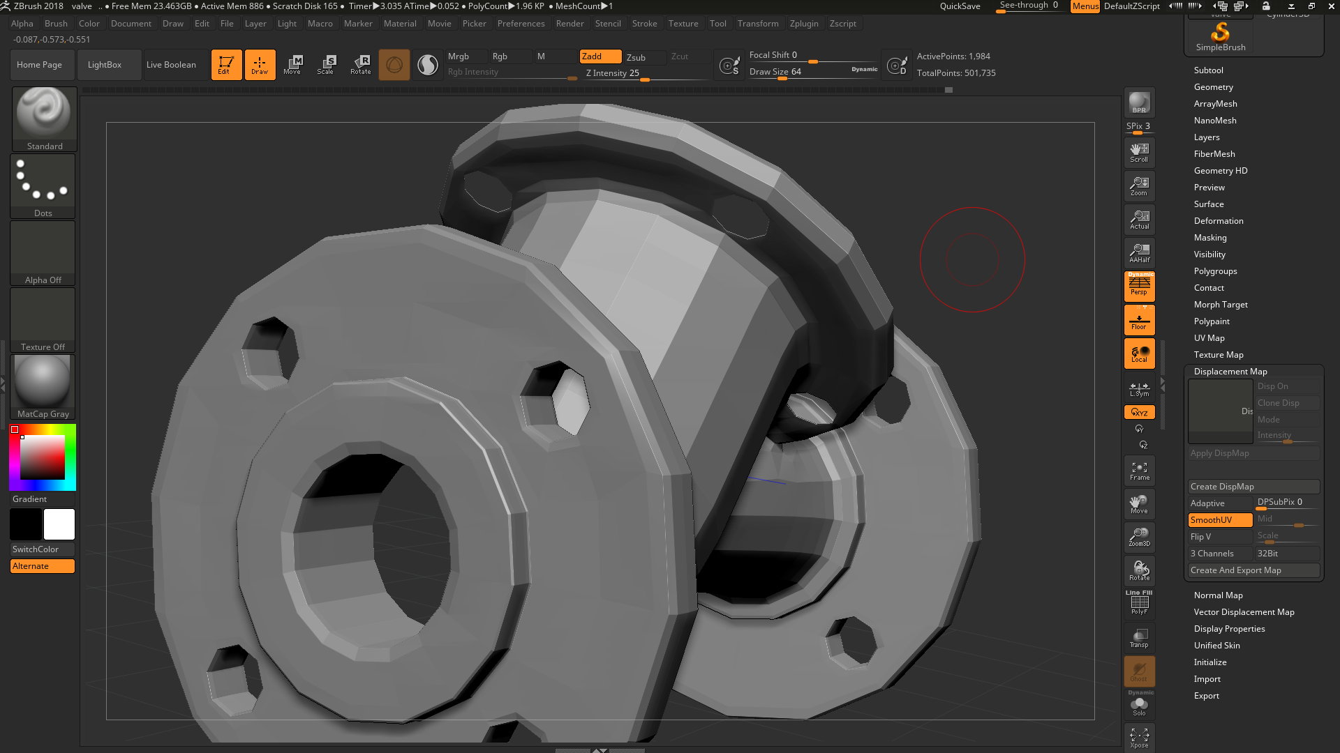Viewport: 1340px width, 753px height.
Task: Select the SimpleBrush tool icon
Action: pyautogui.click(x=1221, y=36)
